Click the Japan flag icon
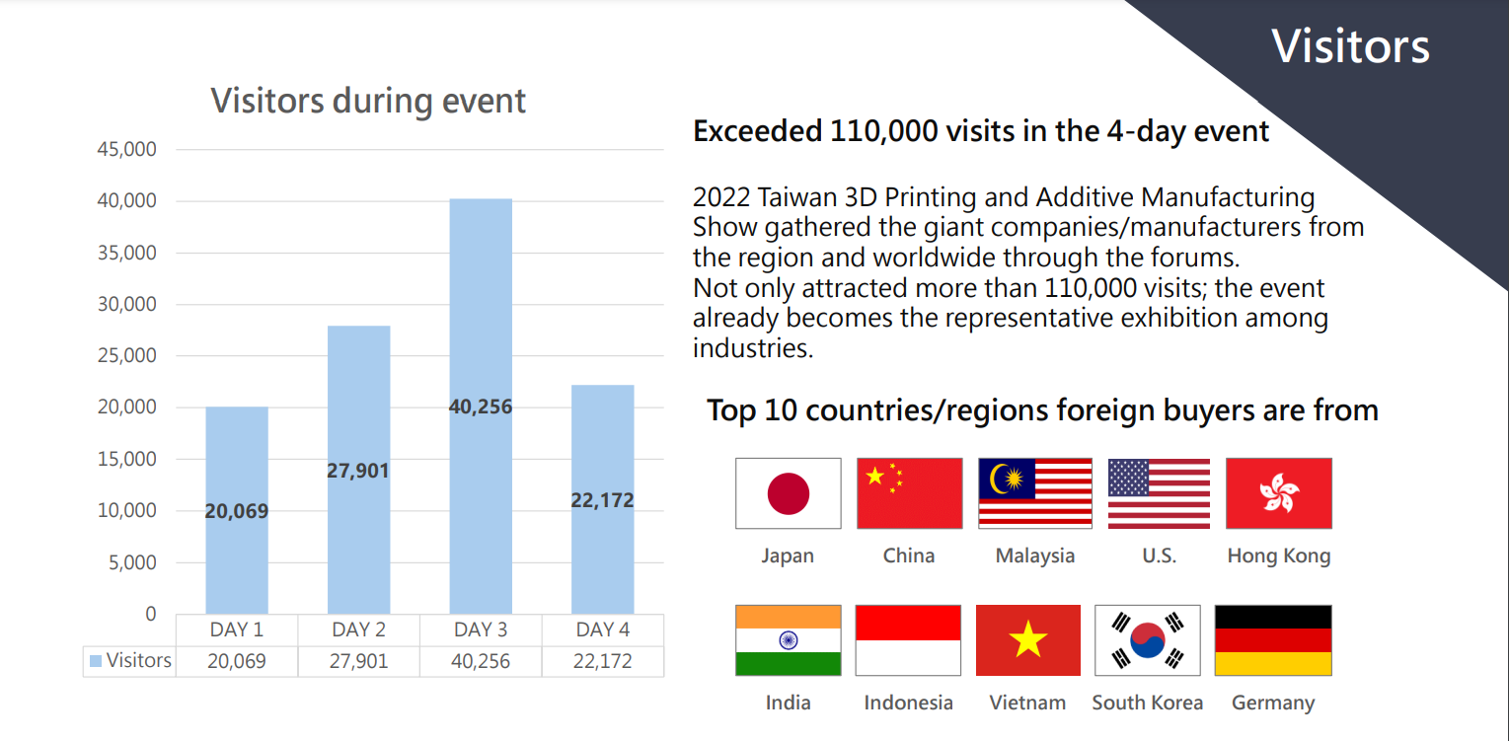 pyautogui.click(x=788, y=493)
